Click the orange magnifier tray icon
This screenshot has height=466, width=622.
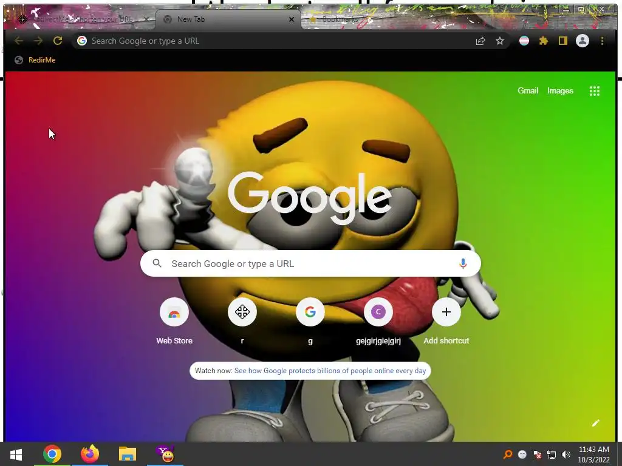508,454
